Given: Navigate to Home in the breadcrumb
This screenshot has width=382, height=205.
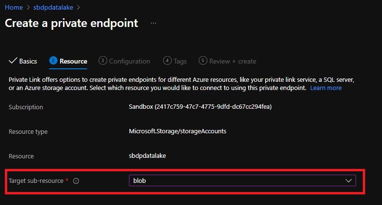Looking at the screenshot, I should pyautogui.click(x=14, y=7).
